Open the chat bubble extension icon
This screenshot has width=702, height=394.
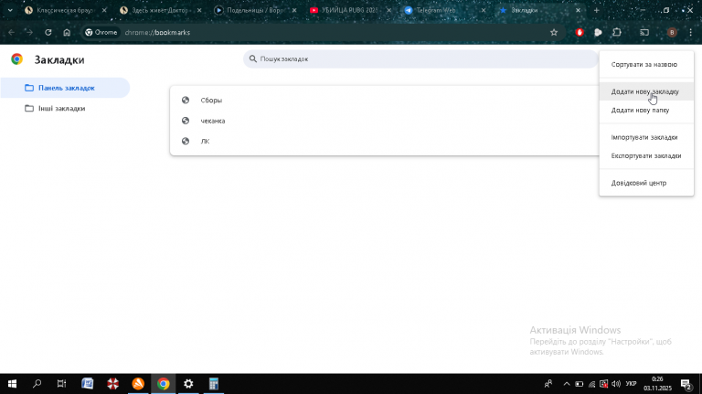click(x=598, y=32)
